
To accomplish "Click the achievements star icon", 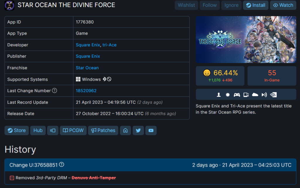I will 228,94.
